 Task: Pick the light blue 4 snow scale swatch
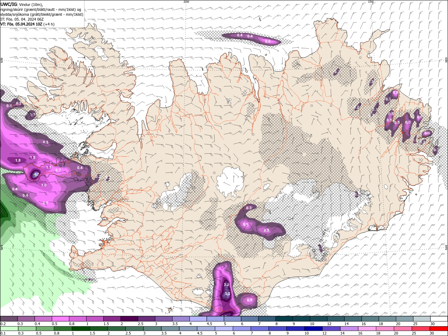198,319
